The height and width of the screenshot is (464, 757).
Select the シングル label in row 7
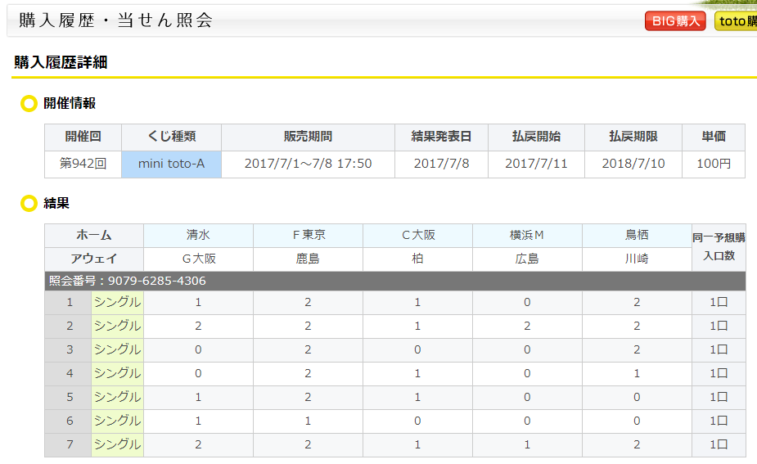[117, 444]
